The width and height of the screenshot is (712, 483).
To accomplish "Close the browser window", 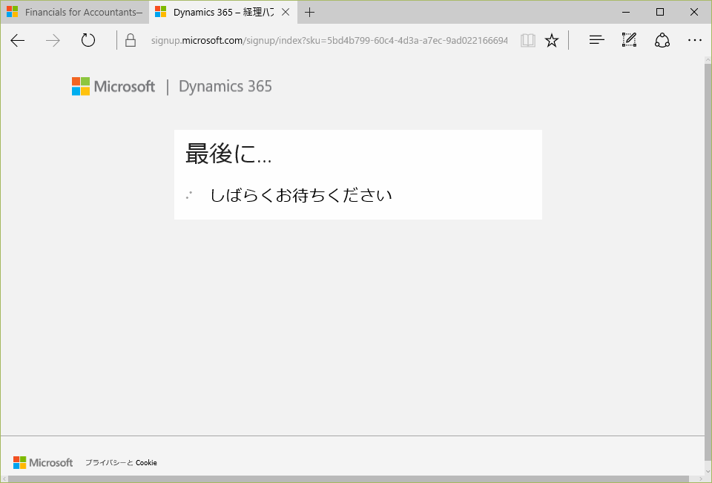I will click(x=694, y=13).
